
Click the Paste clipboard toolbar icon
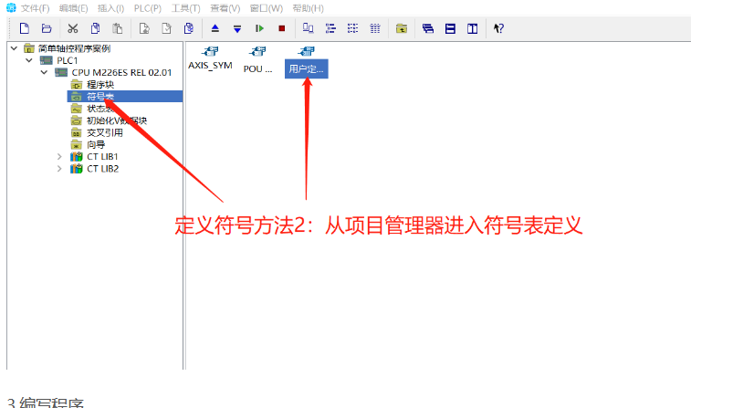117,28
